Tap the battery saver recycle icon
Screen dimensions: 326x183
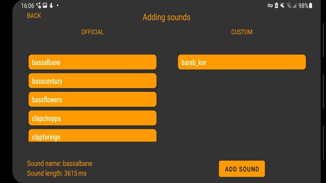276,6
